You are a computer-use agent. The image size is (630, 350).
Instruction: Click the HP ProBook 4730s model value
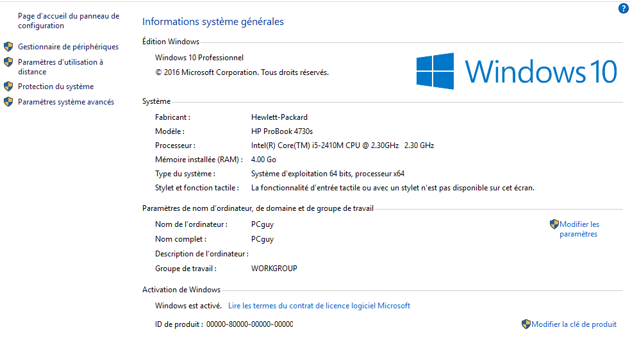282,131
